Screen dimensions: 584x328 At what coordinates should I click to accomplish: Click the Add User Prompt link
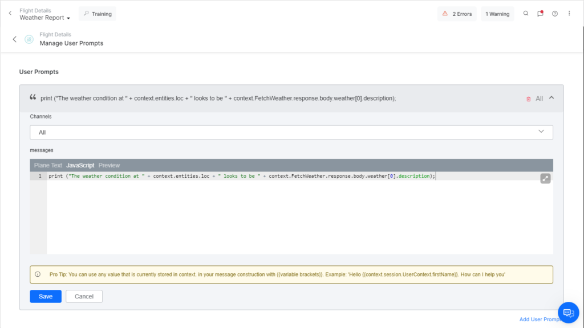[540, 319]
